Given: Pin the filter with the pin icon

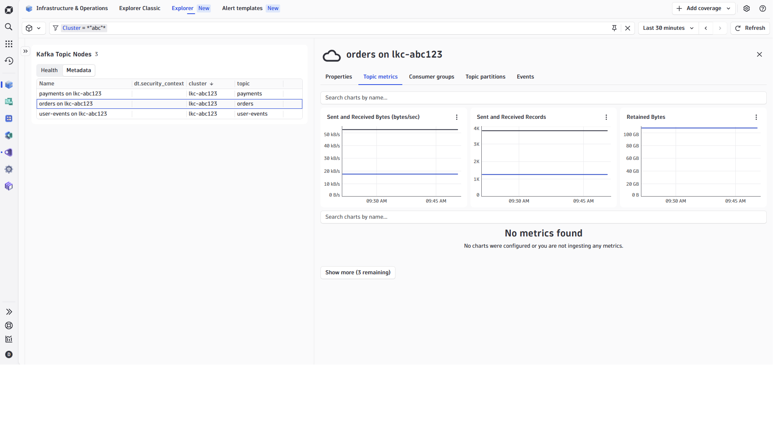Looking at the screenshot, I should pyautogui.click(x=614, y=28).
